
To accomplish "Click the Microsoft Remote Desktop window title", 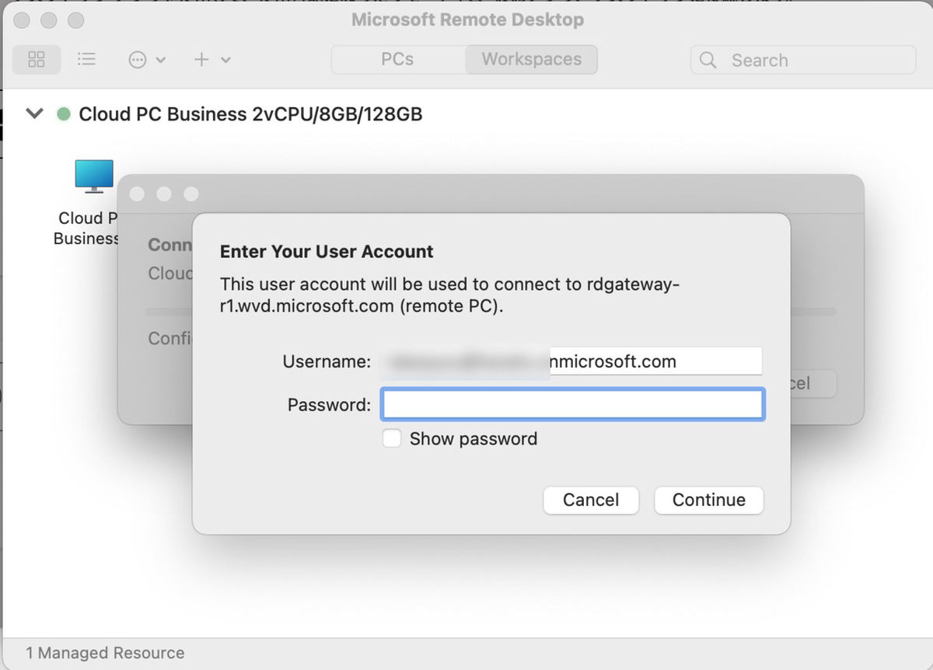I will pos(467,19).
